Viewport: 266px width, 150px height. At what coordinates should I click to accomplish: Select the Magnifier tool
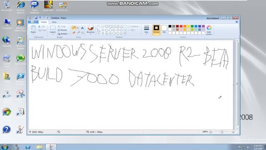[x=82, y=32]
